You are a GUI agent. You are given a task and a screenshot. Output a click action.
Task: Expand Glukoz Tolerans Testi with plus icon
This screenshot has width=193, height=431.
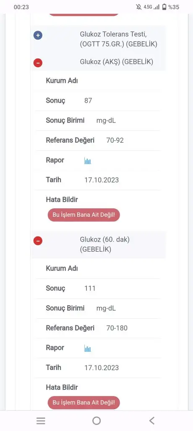click(38, 35)
